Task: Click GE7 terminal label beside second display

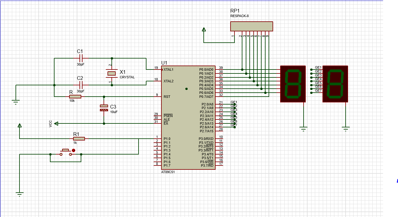Action: tap(318, 91)
